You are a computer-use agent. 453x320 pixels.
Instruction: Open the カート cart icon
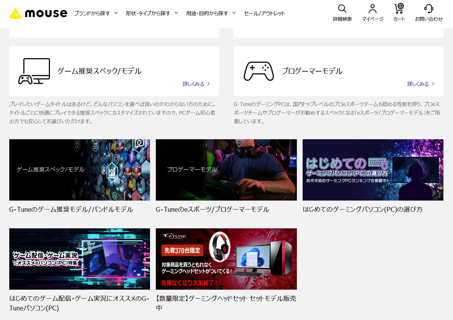click(399, 9)
